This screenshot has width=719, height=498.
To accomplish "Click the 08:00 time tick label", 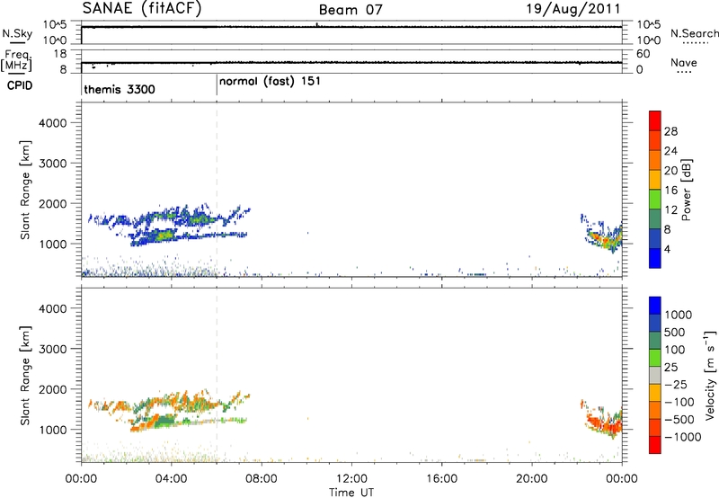I will pyautogui.click(x=262, y=479).
